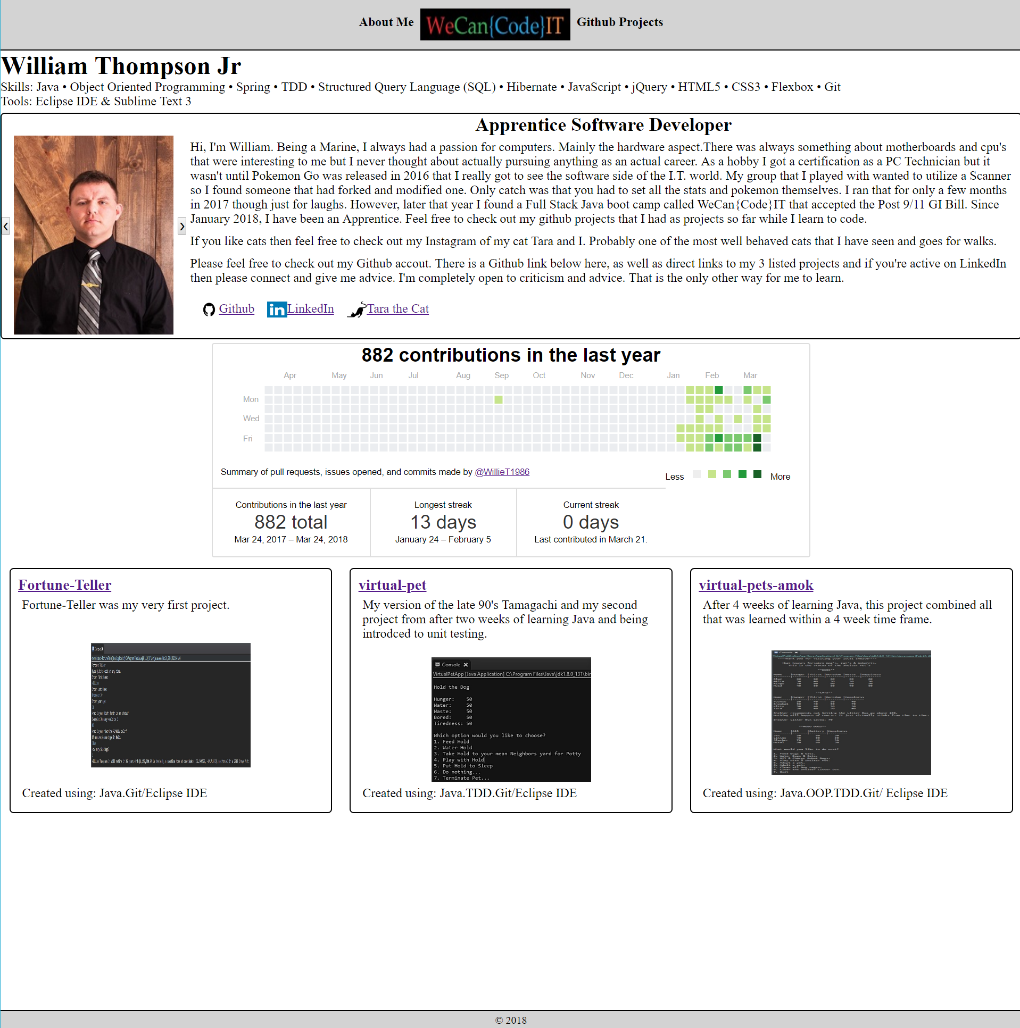Click 'Mar 24, 2017 – Mar 24, 2018' date range
The width and height of the screenshot is (1020, 1028).
click(x=291, y=540)
